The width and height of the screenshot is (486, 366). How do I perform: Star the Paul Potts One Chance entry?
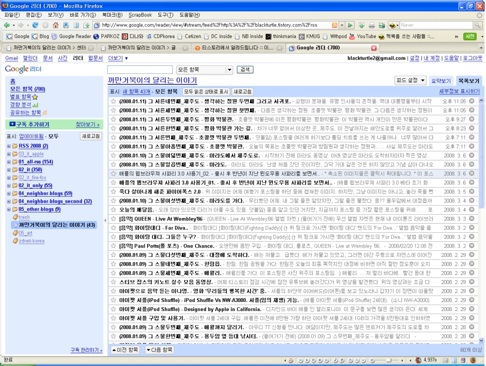(113, 246)
